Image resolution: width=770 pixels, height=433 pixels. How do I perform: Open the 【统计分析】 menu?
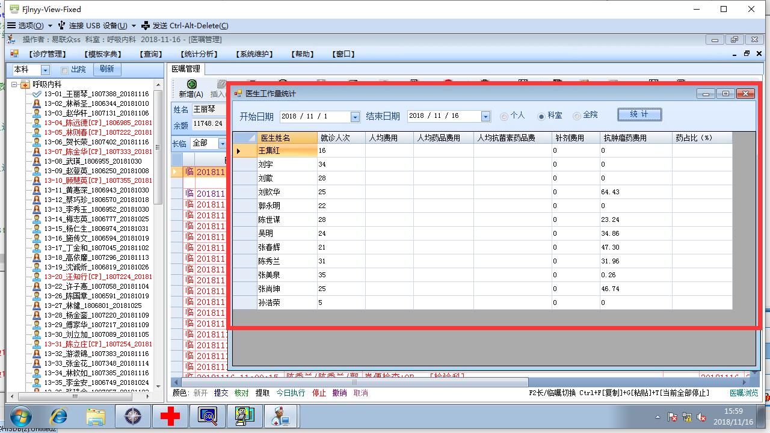(199, 54)
